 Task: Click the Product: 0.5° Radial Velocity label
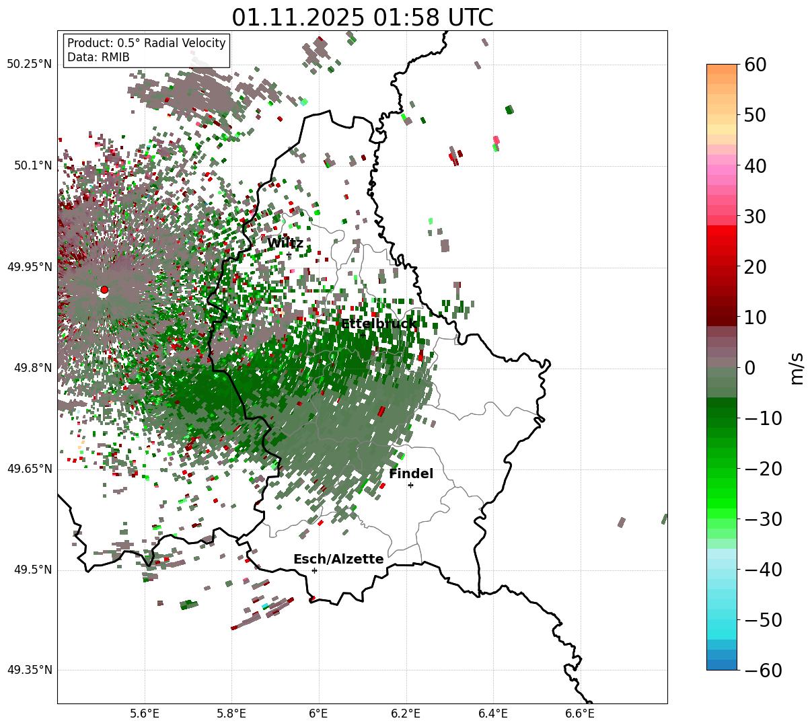pyautogui.click(x=147, y=44)
